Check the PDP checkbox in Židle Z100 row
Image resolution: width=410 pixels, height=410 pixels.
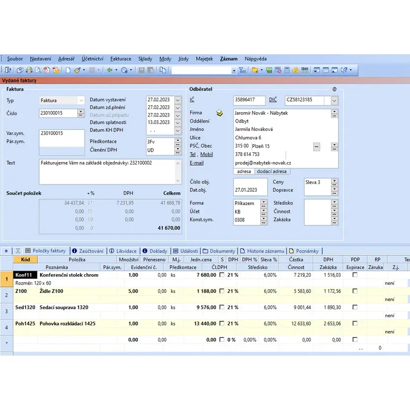click(x=355, y=291)
